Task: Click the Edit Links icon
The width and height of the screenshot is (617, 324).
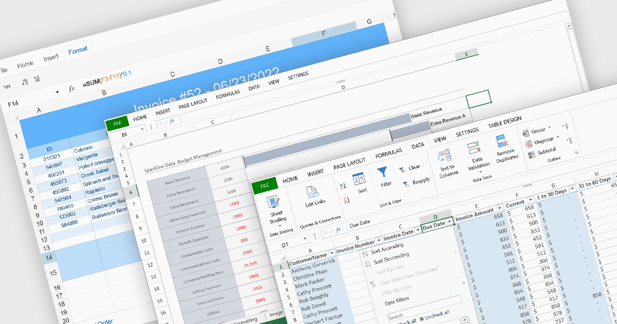Action: [313, 193]
